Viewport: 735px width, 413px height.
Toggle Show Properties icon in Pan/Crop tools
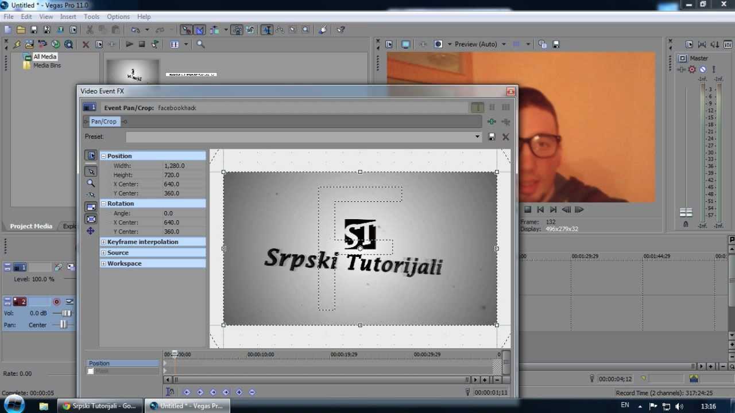click(x=91, y=155)
